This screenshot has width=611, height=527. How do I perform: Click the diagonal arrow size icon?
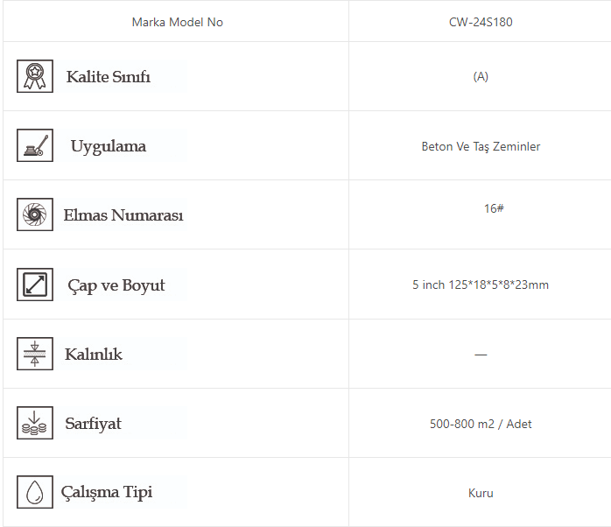click(35, 285)
